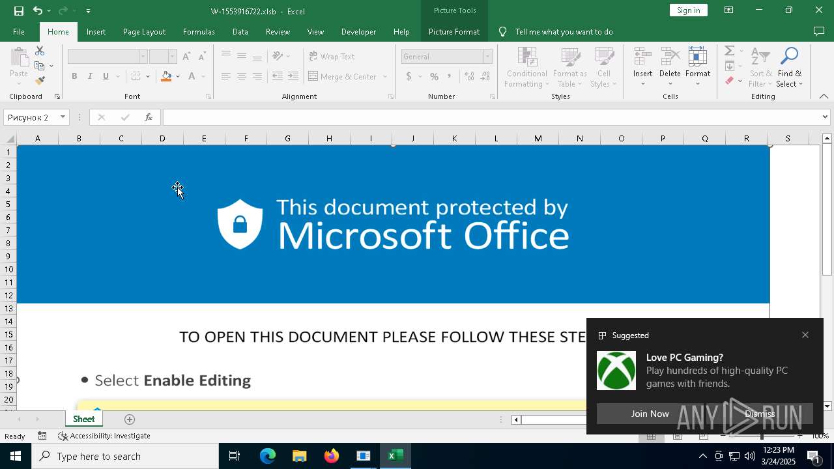The width and height of the screenshot is (834, 469).
Task: Open the Font Color dropdown arrow
Action: click(x=203, y=76)
